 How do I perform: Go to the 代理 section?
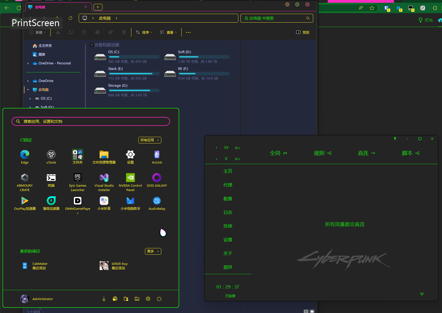228,185
